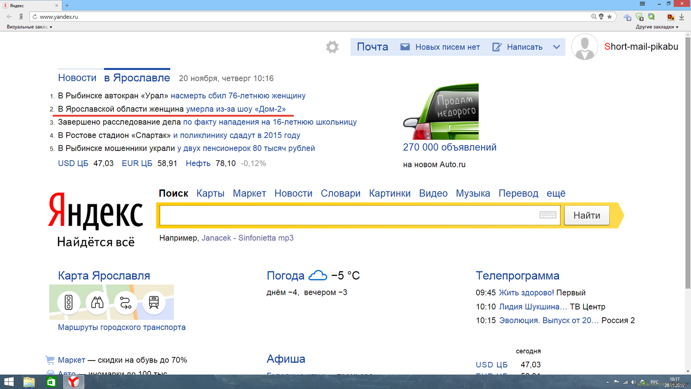Click the Adguard shield extension icon
The image size is (691, 389).
[x=640, y=17]
